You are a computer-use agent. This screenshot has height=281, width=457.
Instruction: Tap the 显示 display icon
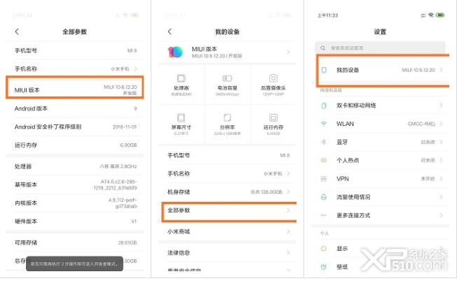pyautogui.click(x=324, y=248)
